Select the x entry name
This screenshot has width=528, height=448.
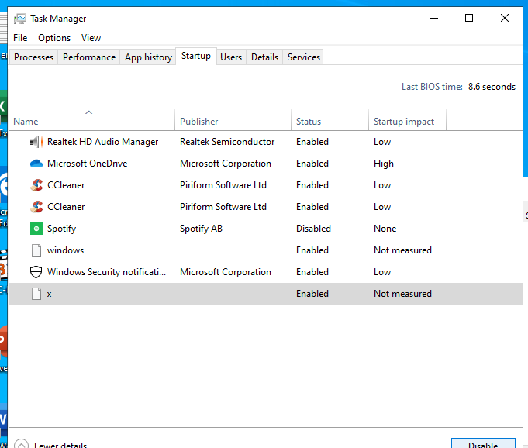[49, 295]
